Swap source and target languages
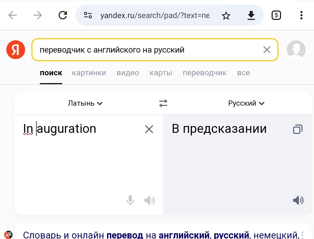The width and height of the screenshot is (314, 239). (x=163, y=103)
